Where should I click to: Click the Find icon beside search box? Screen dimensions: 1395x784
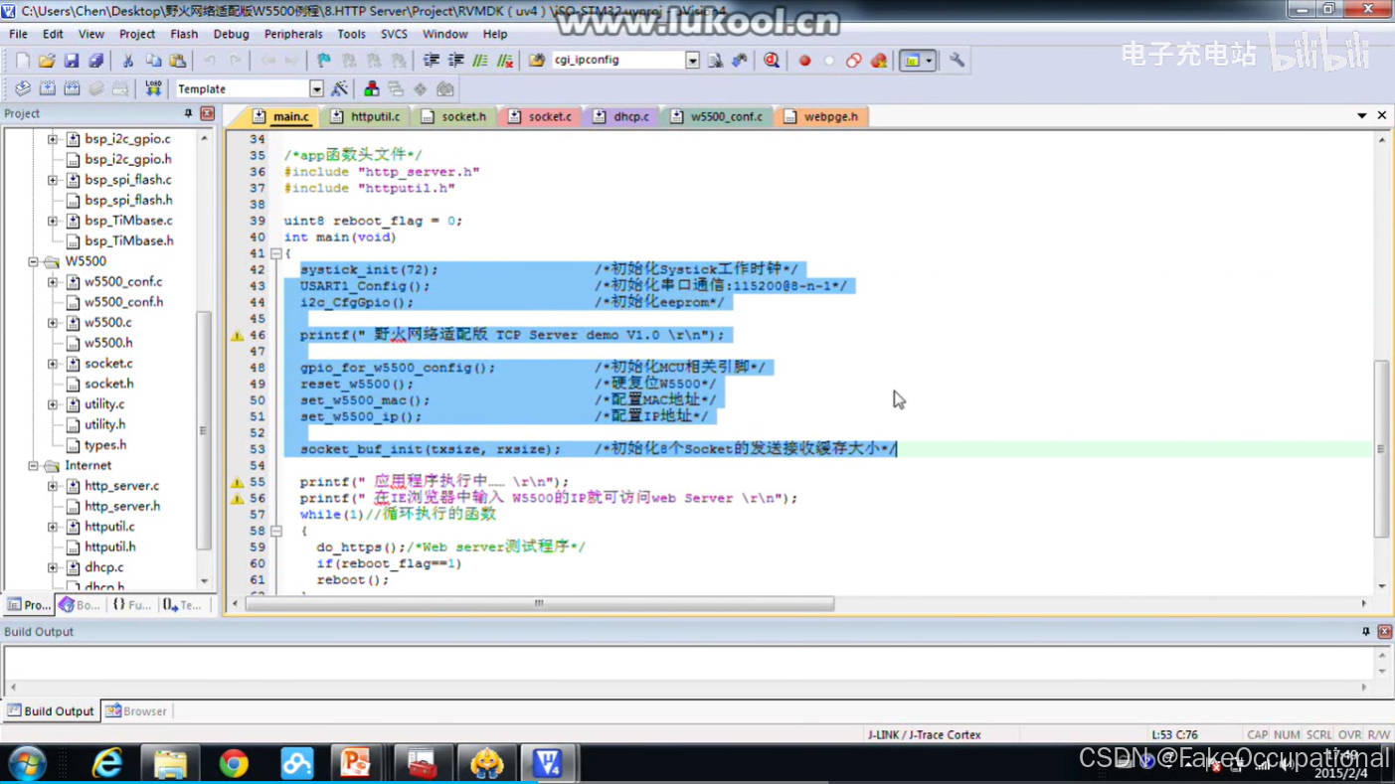point(715,61)
